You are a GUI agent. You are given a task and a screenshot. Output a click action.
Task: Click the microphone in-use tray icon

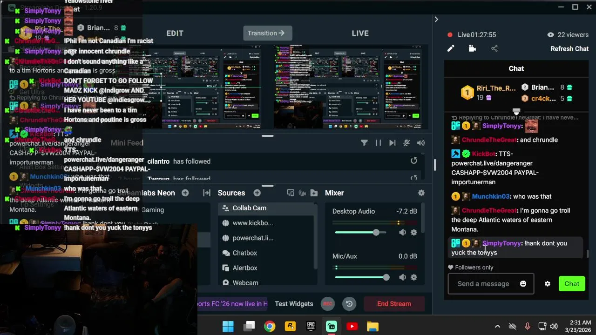pos(527,327)
